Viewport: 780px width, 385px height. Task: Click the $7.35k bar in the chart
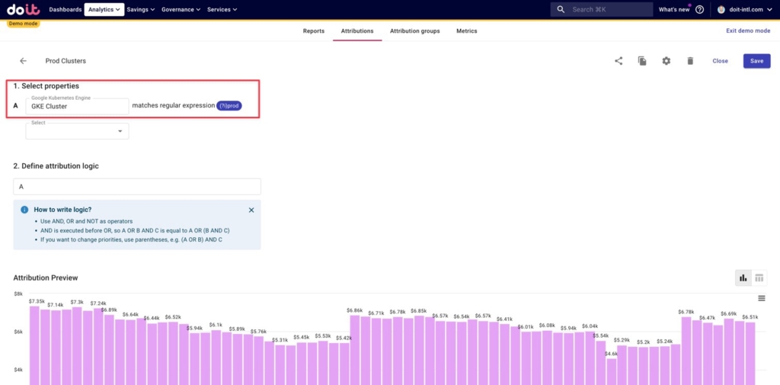[x=34, y=345]
